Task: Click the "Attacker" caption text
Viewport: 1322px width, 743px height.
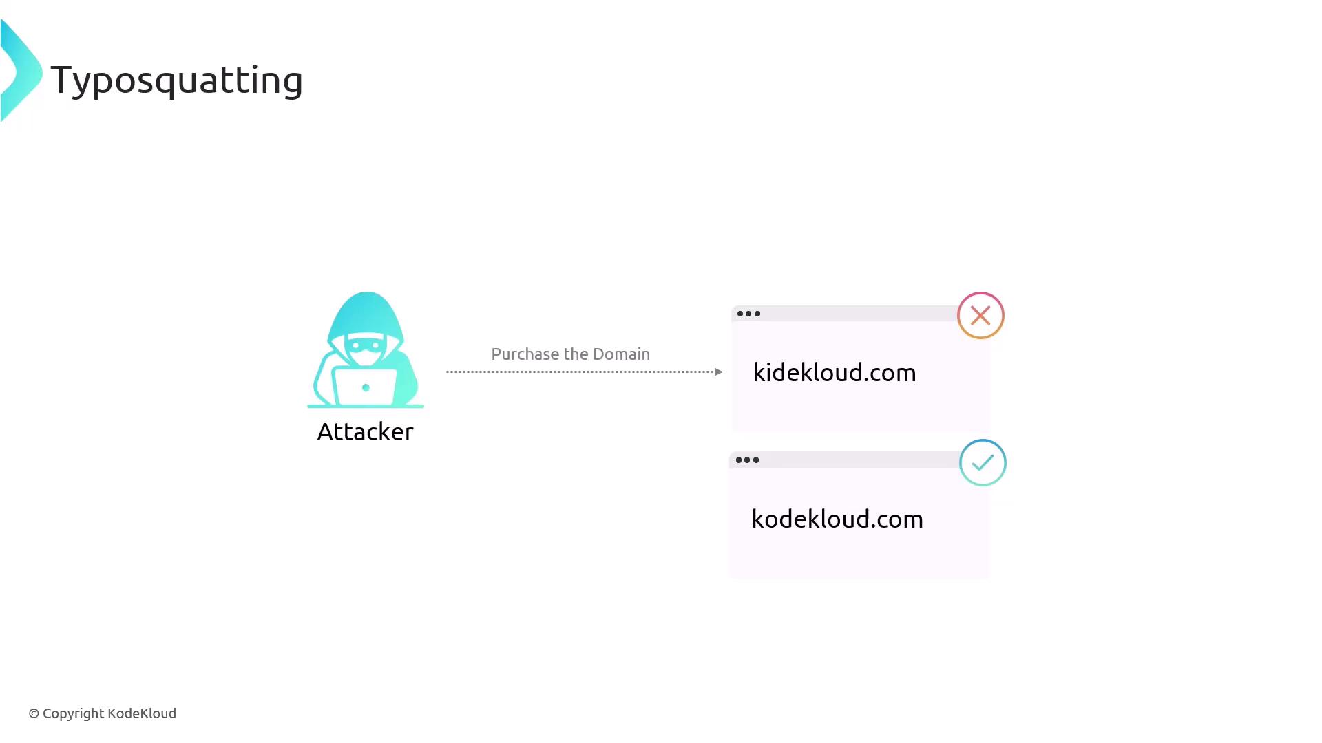Action: [x=365, y=432]
